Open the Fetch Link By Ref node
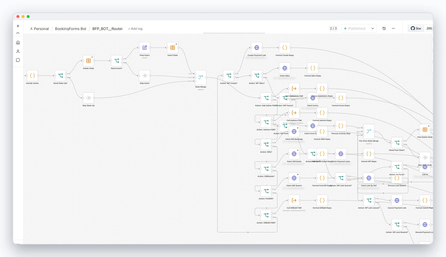 (x=369, y=178)
